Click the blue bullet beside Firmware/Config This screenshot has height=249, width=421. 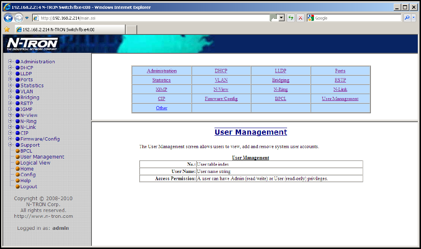pyautogui.click(x=18, y=139)
